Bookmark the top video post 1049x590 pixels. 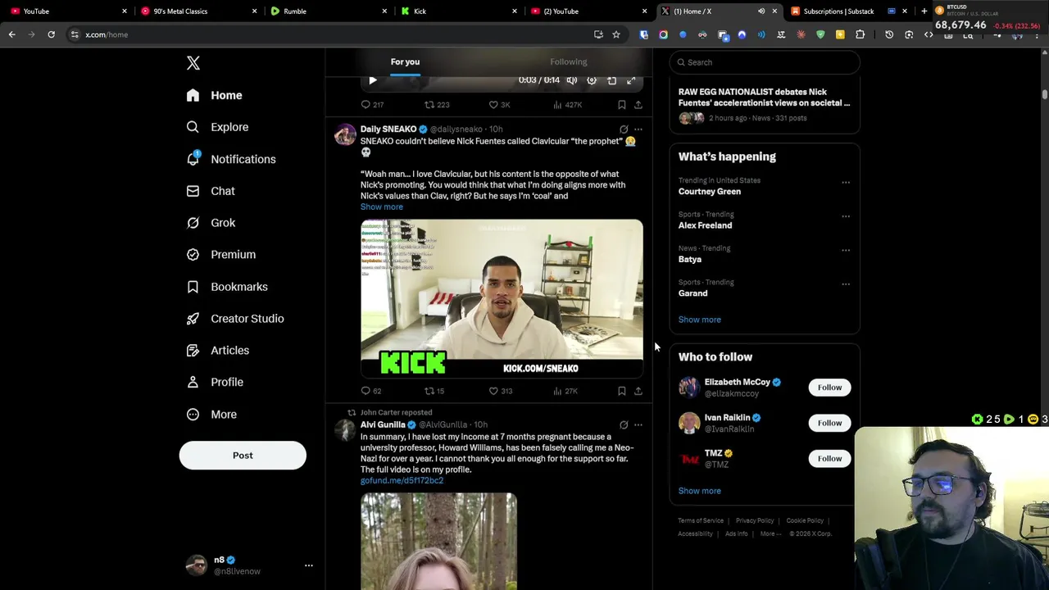(x=622, y=105)
